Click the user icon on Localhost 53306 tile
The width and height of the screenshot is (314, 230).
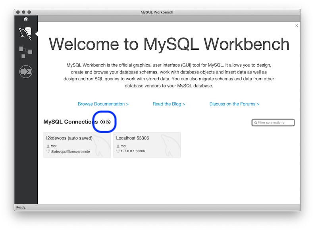[118, 146]
